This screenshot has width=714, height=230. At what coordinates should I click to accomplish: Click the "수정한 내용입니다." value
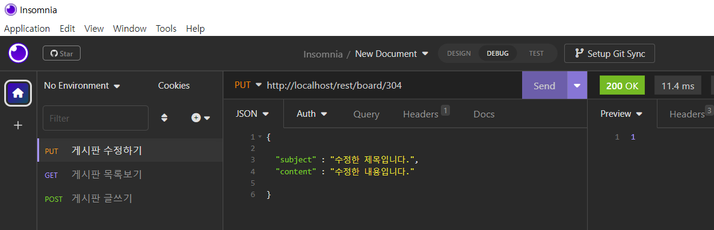372,171
